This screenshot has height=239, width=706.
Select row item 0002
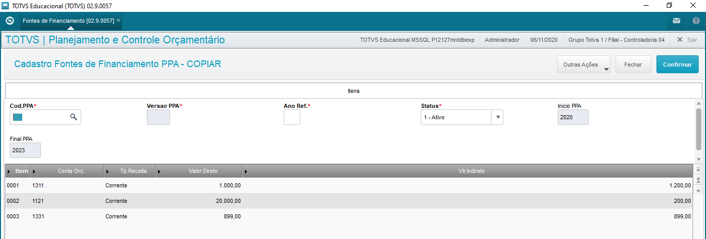12,201
